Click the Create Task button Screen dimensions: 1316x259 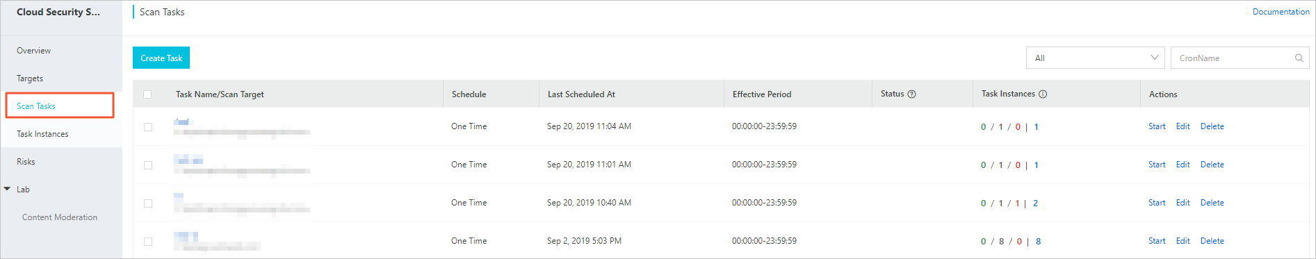(x=161, y=58)
